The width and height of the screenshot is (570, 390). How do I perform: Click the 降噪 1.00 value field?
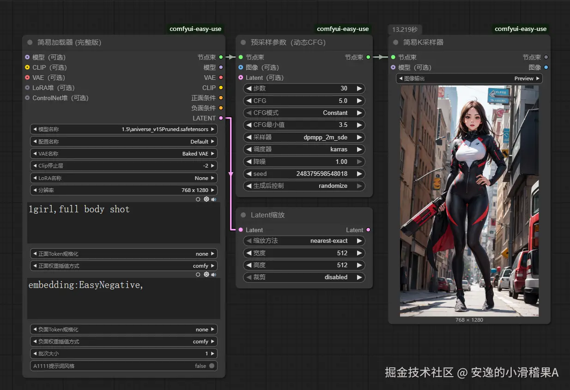click(x=304, y=162)
